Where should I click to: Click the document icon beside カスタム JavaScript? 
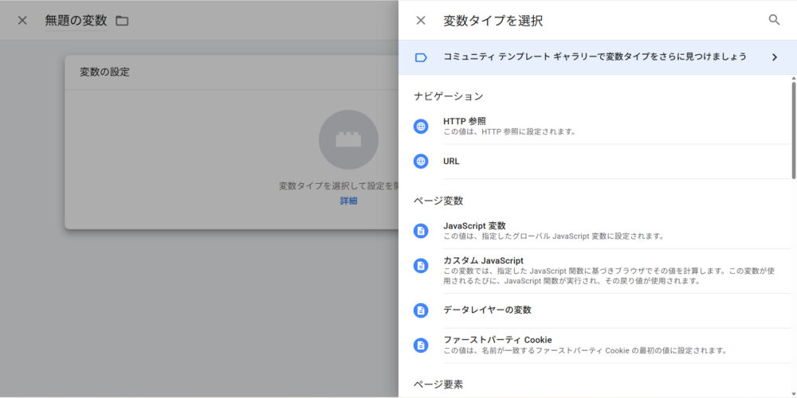[421, 266]
